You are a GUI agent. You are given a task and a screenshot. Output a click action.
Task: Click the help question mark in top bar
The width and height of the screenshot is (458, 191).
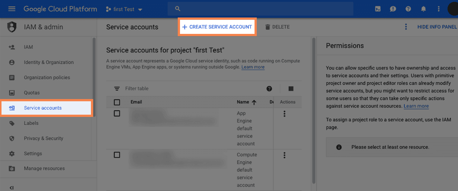408,9
